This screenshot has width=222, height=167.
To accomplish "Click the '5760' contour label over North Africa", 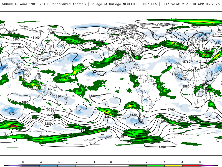I will [x=187, y=62].
